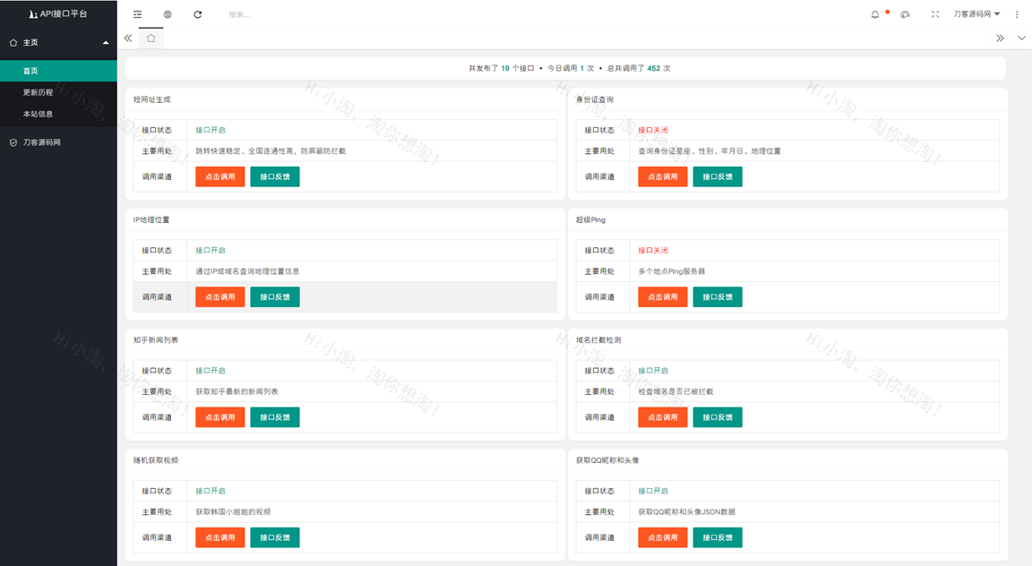Click the 获取QQ昵称和头像 card title
1032x566 pixels.
[607, 460]
